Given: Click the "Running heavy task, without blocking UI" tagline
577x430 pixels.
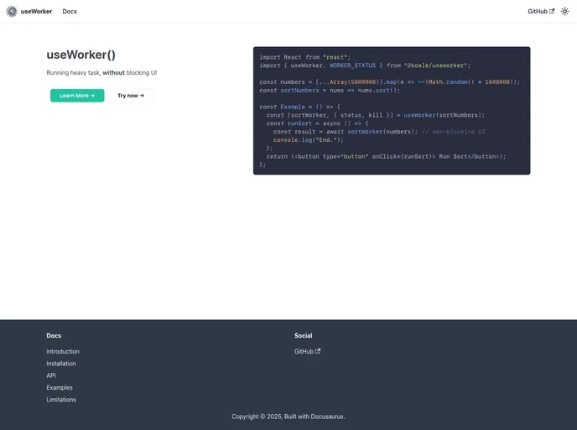Looking at the screenshot, I should pos(101,72).
